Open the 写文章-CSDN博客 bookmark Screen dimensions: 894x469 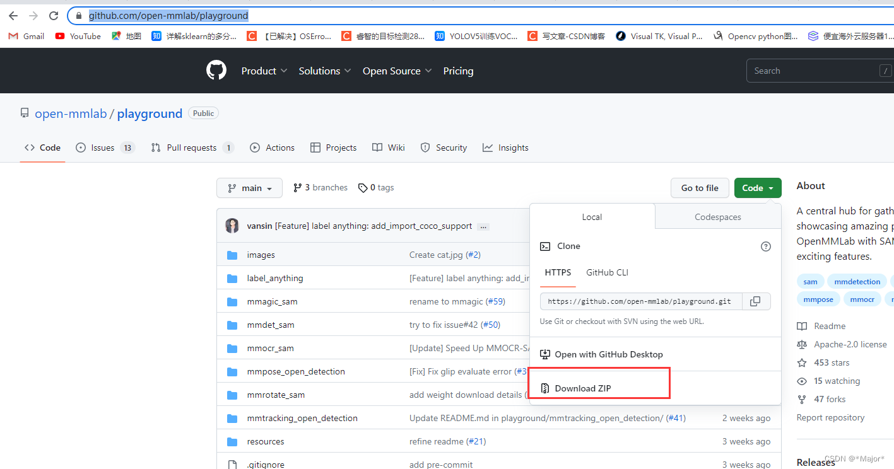567,36
